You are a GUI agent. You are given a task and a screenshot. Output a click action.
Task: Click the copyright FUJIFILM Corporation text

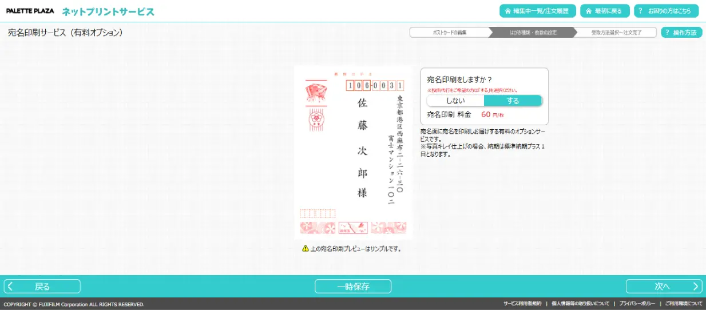(74, 304)
